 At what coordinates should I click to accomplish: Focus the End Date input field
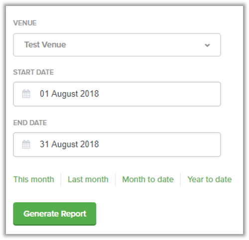pos(117,144)
